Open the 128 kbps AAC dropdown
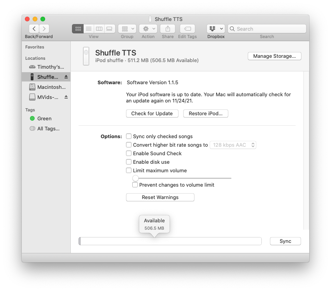The width and height of the screenshot is (331, 291). tap(233, 145)
